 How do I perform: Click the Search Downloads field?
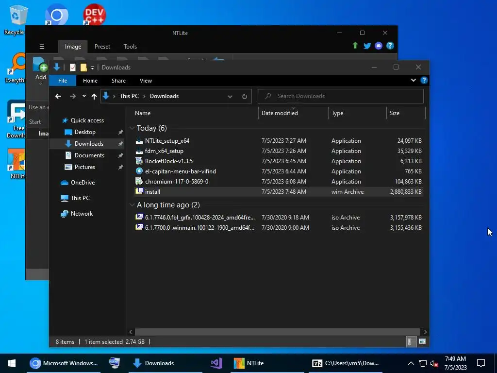pos(340,96)
